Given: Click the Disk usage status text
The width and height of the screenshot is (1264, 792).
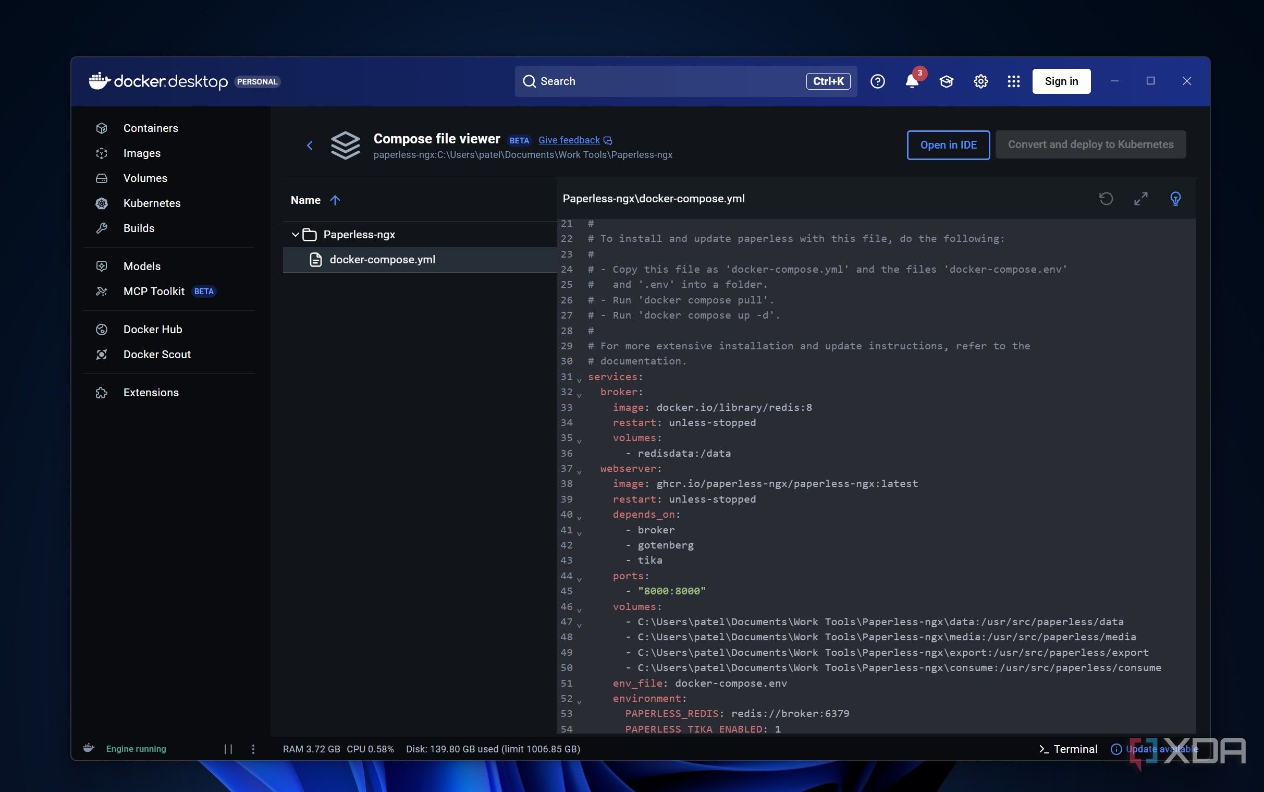Looking at the screenshot, I should coord(493,749).
